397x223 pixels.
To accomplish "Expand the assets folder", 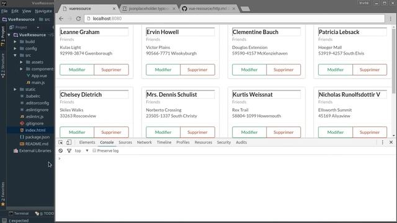I will (x=22, y=62).
